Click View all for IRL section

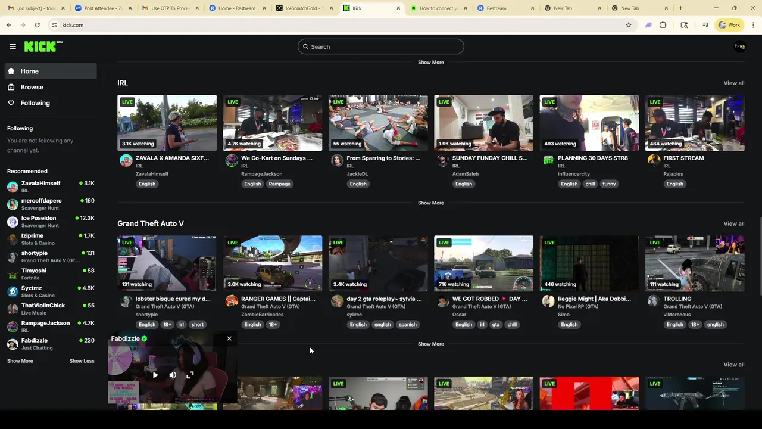coord(733,83)
